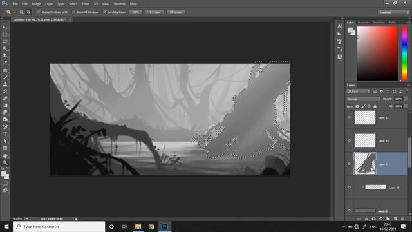412x232 pixels.
Task: Click Delete layer trash icon
Action: point(402,219)
